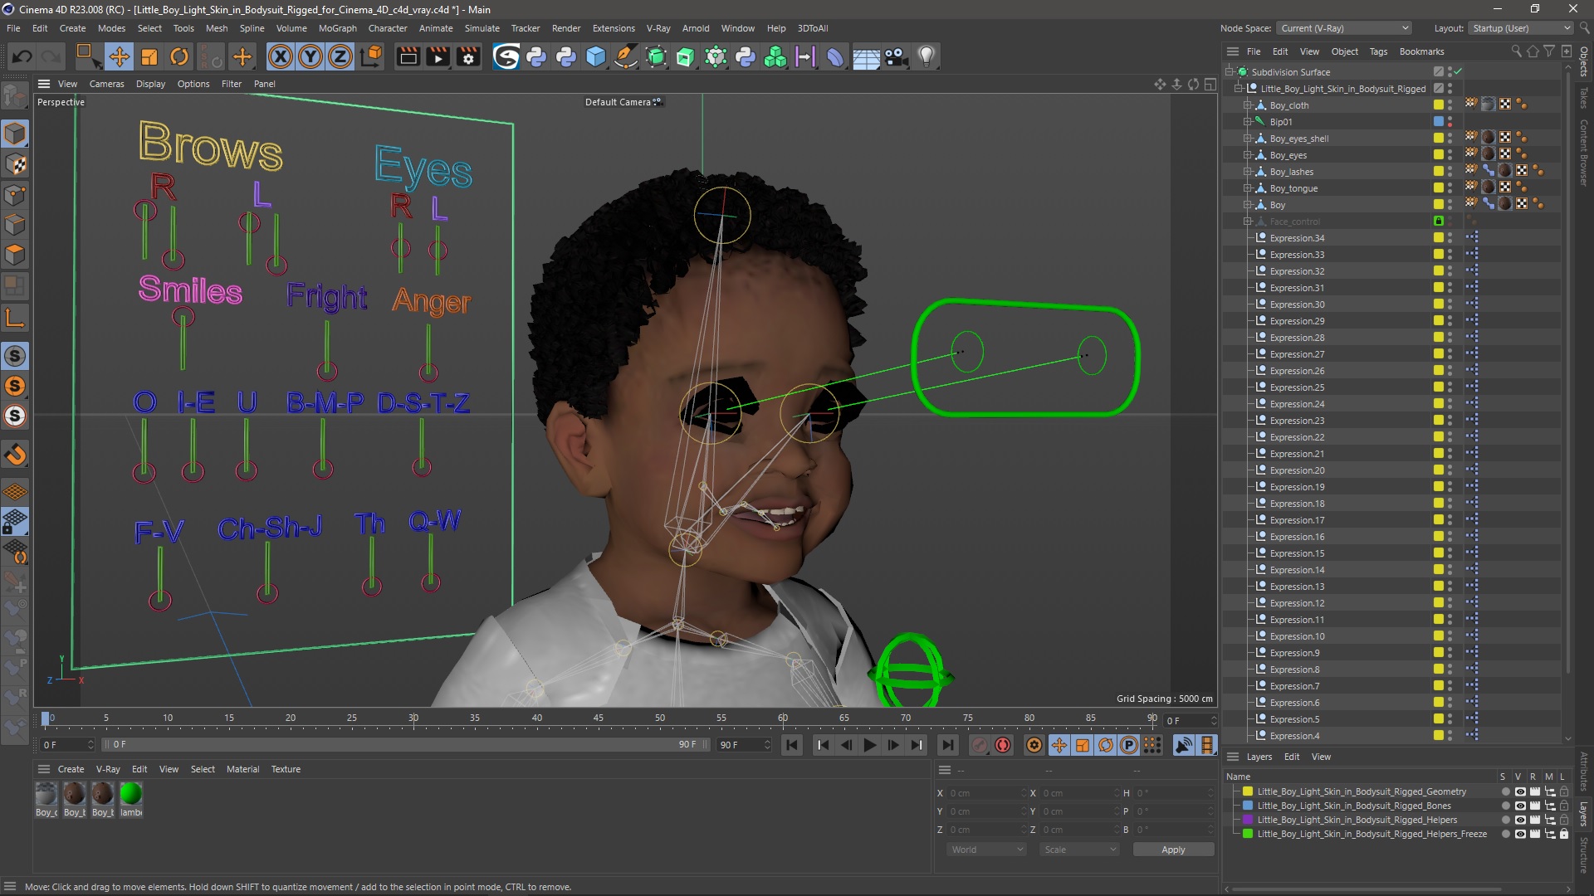This screenshot has width=1594, height=896.
Task: Click the Subdivision Surface generator icon
Action: pos(656,56)
